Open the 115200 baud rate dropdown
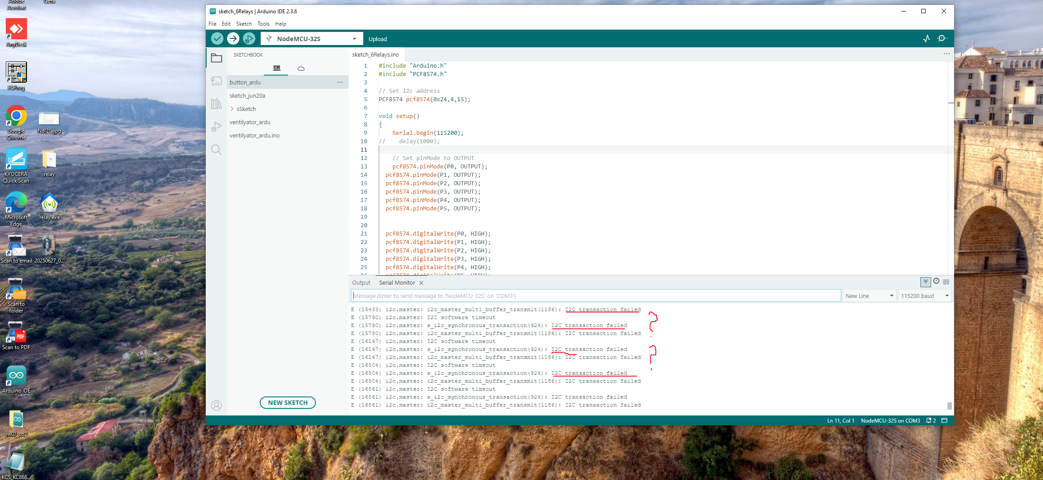1043x480 pixels. (x=924, y=296)
